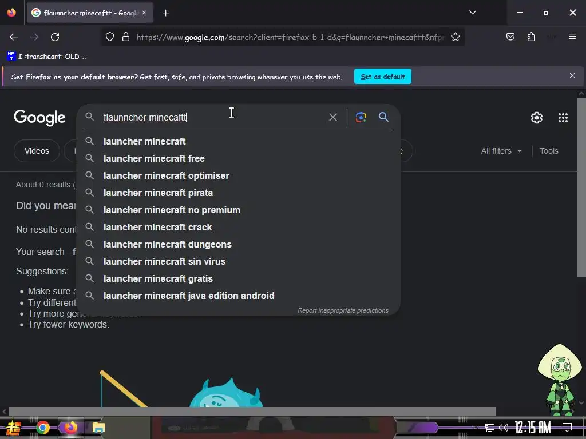Click the page vertical scrollbar

(581, 187)
